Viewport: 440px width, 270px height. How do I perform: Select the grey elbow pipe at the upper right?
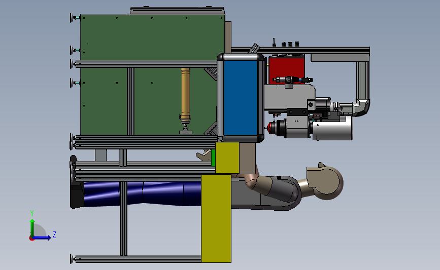[362, 108]
